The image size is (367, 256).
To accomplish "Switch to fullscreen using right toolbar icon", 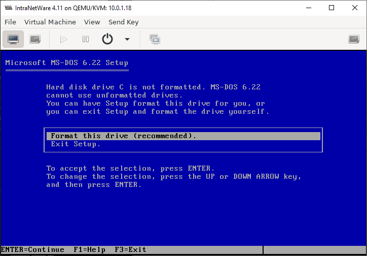I will pos(354,39).
